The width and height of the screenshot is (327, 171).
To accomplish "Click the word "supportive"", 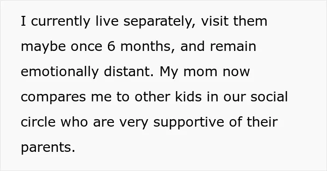I will [x=189, y=122].
